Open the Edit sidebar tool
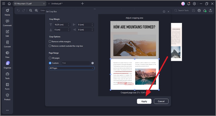The width and height of the screenshot is (216, 116). (7, 34)
